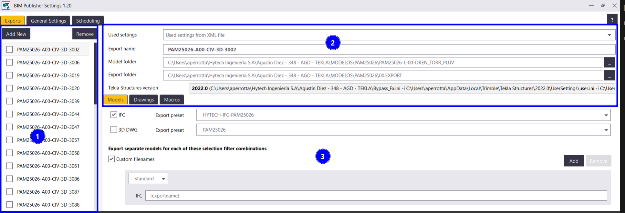Select PAM25026-A00-CIV-3D-3006 in the list
The image size is (625, 213).
click(48, 62)
